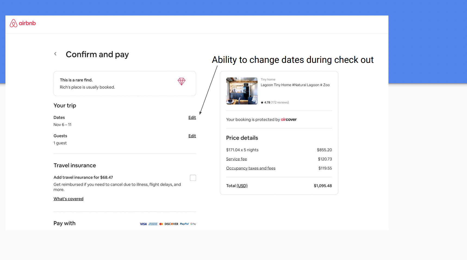The image size is (467, 260).
Task: Click the $119.55 taxes amount
Action: [325, 168]
